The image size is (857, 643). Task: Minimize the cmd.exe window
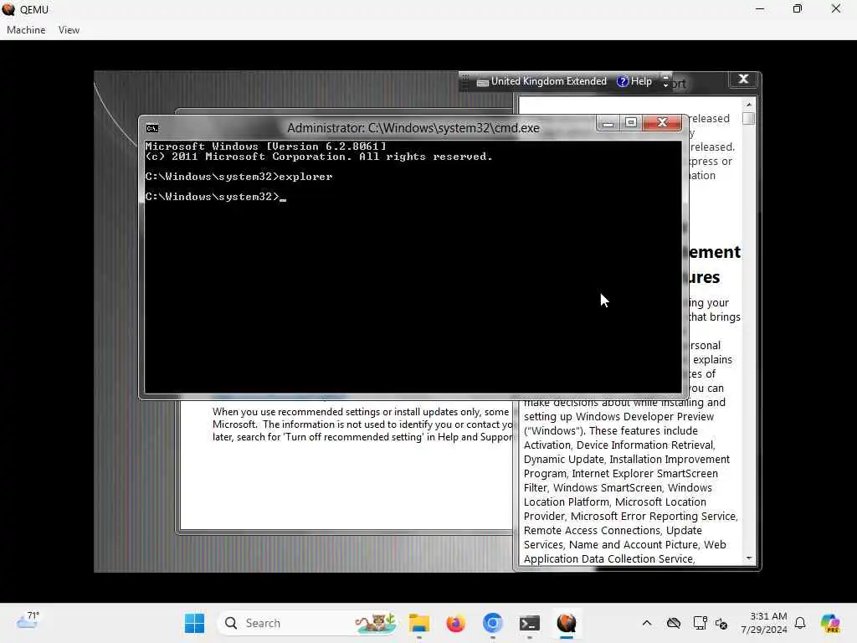click(x=608, y=123)
